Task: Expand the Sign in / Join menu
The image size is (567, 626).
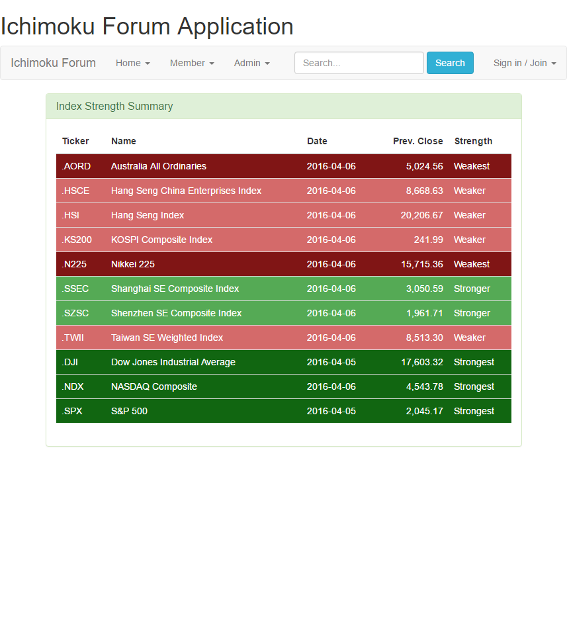Action: [x=524, y=63]
